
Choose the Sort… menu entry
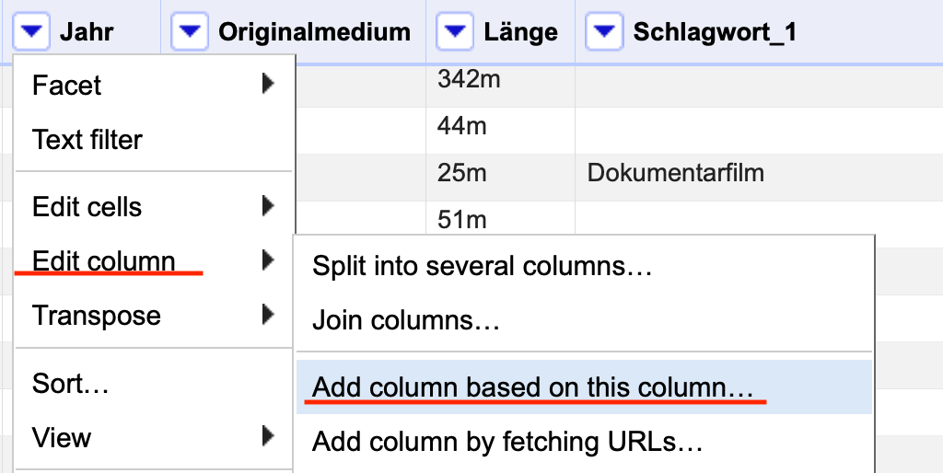[x=154, y=384]
